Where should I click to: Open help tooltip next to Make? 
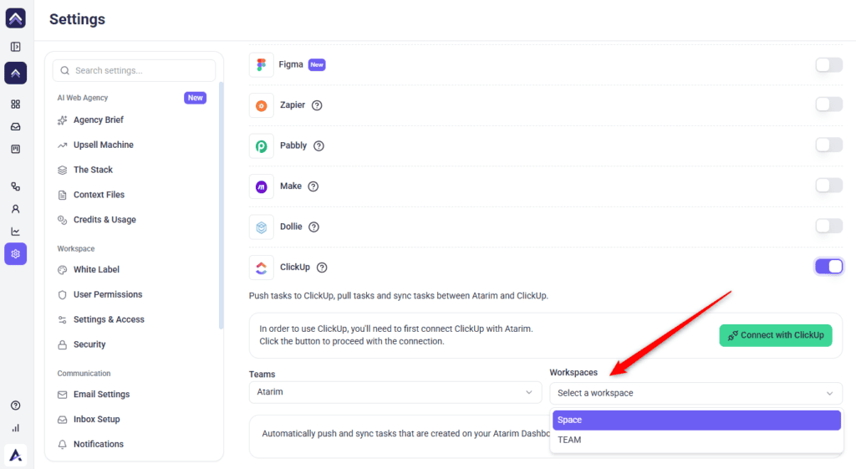pyautogui.click(x=313, y=186)
